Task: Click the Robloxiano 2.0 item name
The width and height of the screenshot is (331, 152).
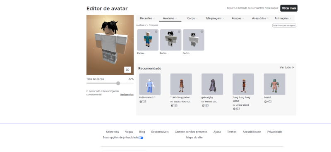Action: point(147,97)
